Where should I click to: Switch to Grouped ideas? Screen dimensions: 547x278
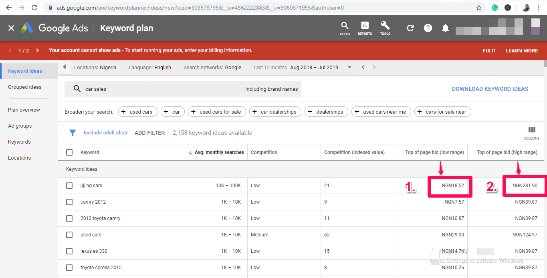24,87
